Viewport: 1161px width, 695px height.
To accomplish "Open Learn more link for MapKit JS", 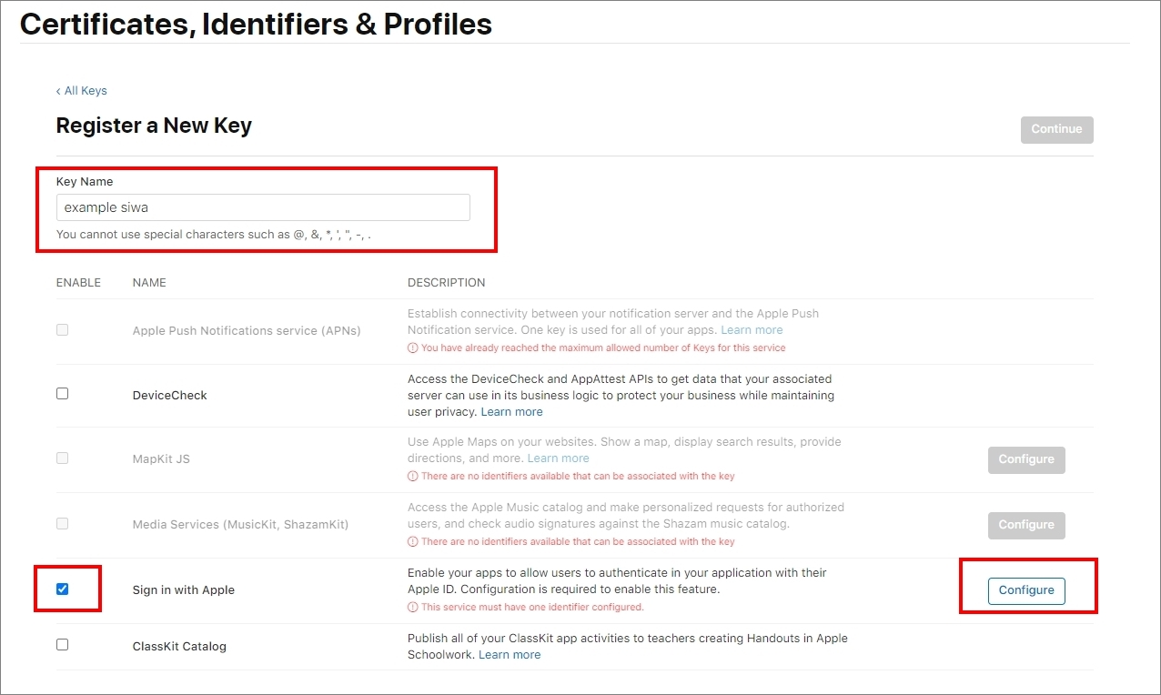I will pos(558,458).
